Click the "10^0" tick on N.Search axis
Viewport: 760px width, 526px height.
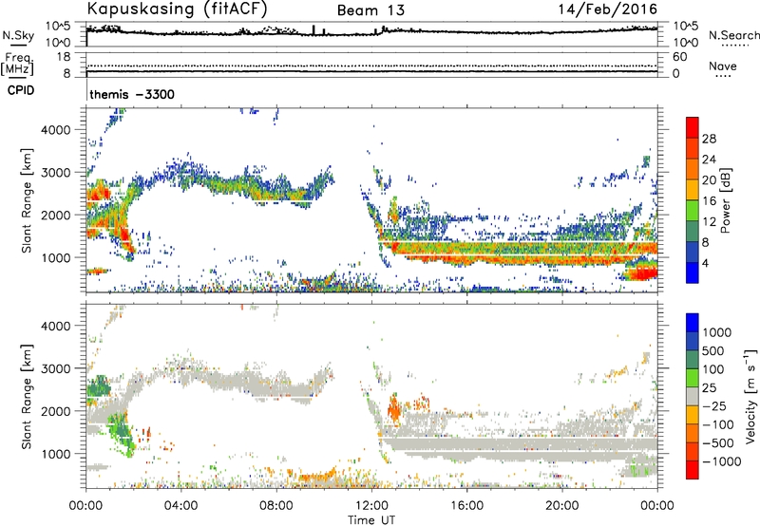pyautogui.click(x=685, y=43)
